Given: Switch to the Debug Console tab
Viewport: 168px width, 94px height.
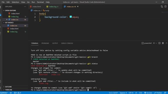Looking at the screenshot, I should pos(67,43).
